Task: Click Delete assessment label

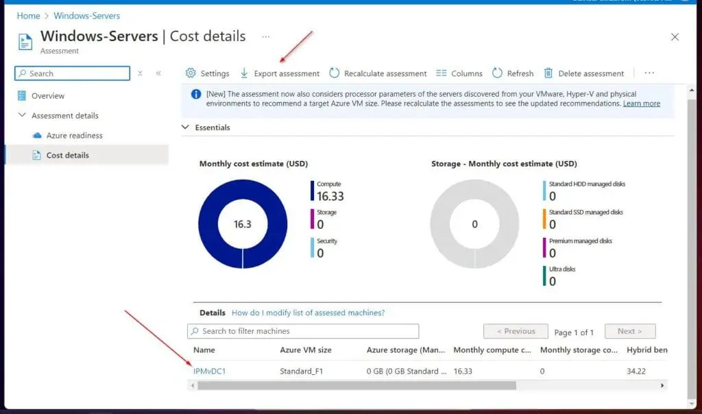Action: (591, 73)
